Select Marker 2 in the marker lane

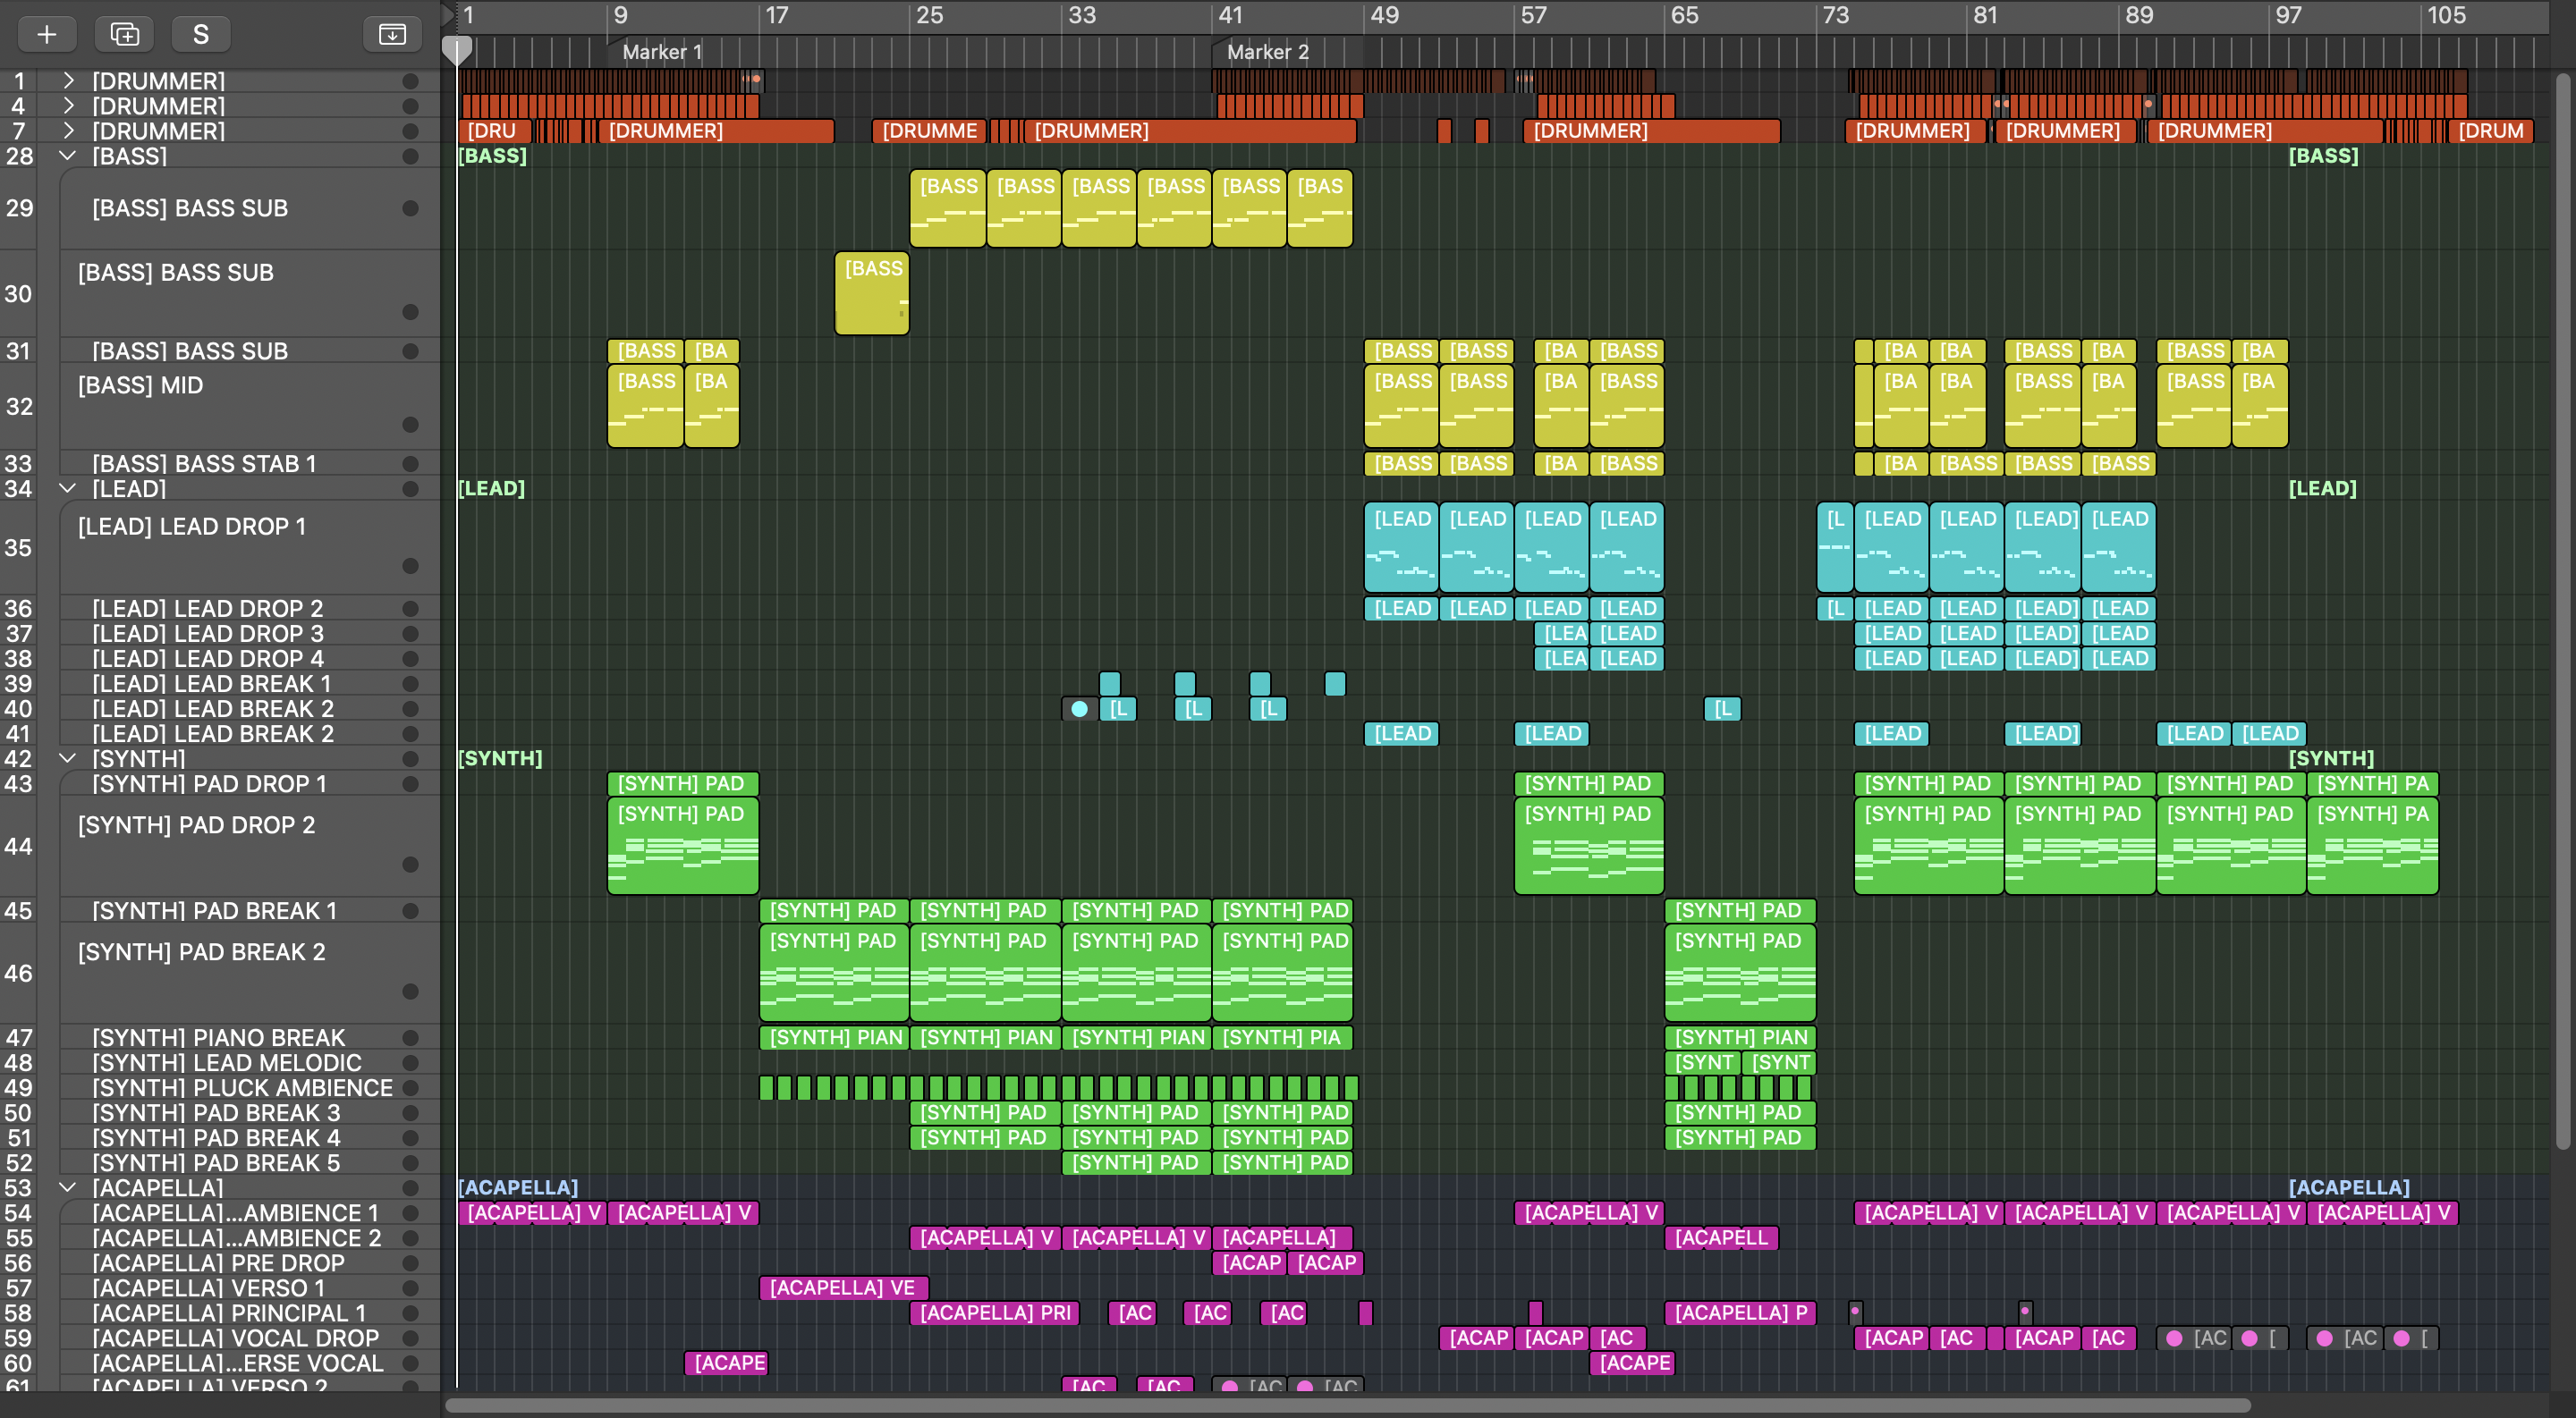1268,52
